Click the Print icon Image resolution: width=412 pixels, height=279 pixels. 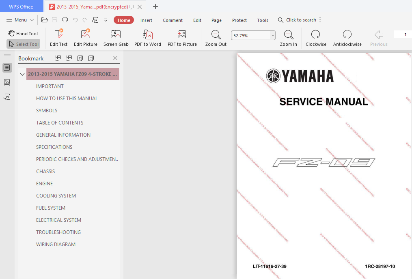coord(65,20)
